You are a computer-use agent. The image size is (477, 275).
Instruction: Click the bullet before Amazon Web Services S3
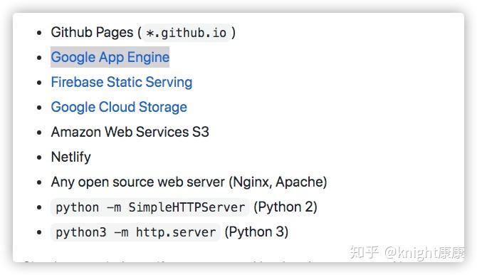click(x=39, y=133)
